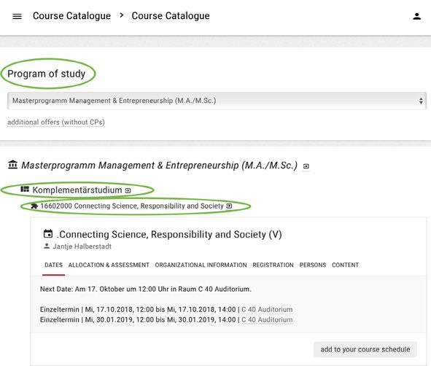Open the Content tab
This screenshot has width=431, height=366.
point(345,265)
